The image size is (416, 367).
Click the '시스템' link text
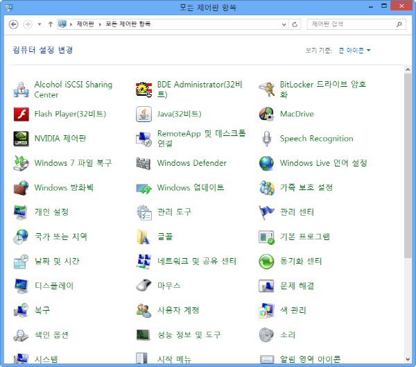tap(46, 359)
